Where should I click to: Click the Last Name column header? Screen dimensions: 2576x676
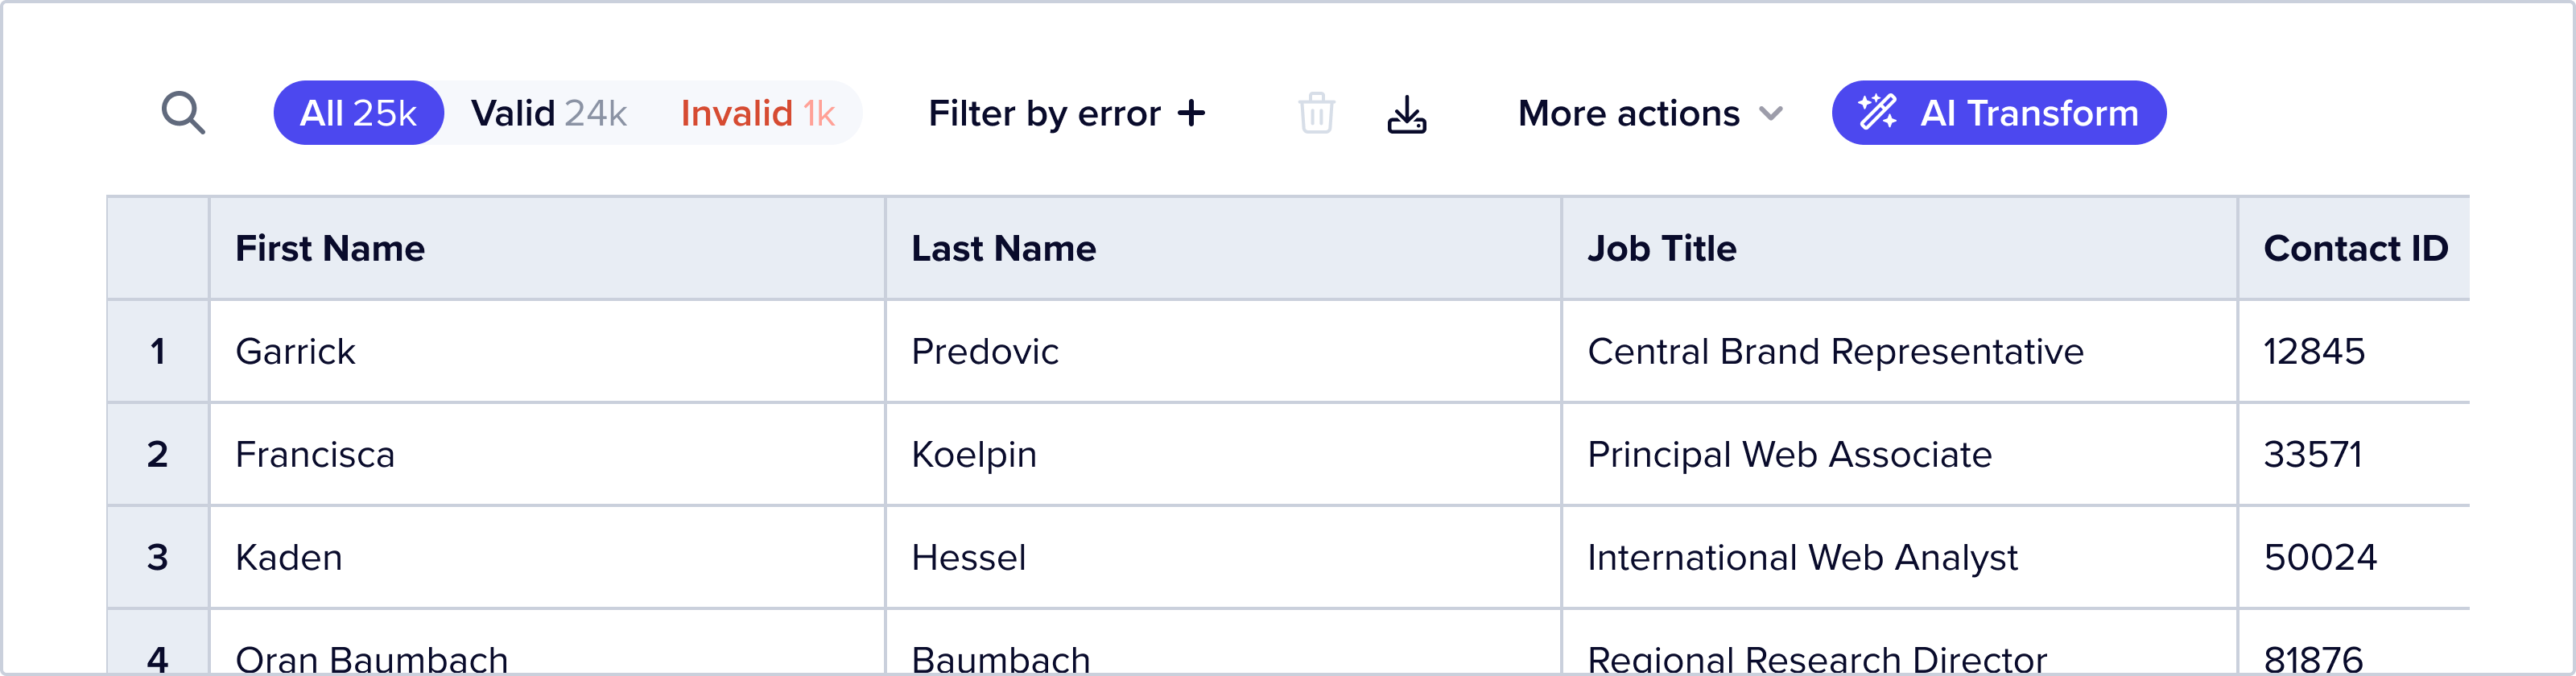point(1003,248)
